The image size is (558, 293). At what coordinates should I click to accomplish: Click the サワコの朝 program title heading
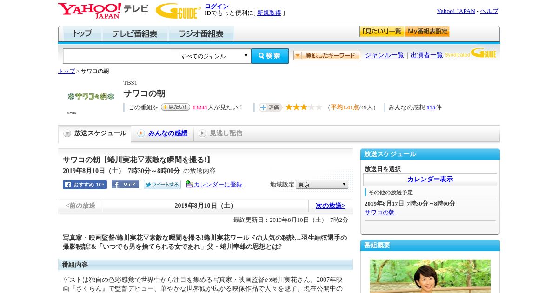(144, 93)
